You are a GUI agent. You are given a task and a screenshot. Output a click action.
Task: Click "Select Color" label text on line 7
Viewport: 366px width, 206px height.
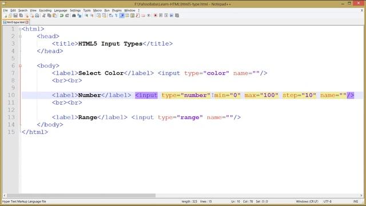[101, 73]
